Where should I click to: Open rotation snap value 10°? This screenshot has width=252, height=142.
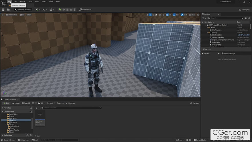pos(177,15)
